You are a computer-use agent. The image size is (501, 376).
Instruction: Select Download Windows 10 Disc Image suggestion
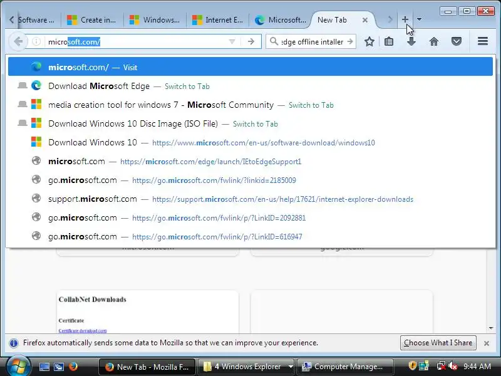pyautogui.click(x=250, y=123)
